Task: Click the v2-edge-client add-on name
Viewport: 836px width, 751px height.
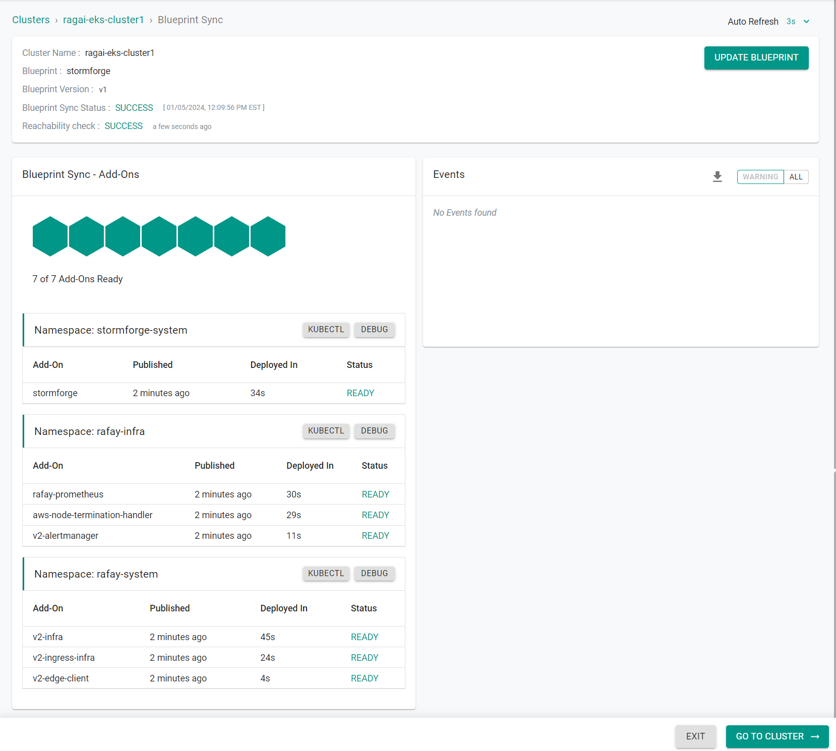Action: [61, 678]
